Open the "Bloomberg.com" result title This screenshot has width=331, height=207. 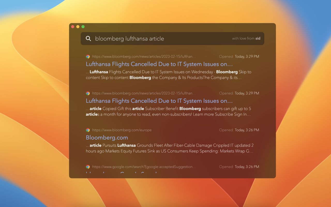(x=107, y=137)
